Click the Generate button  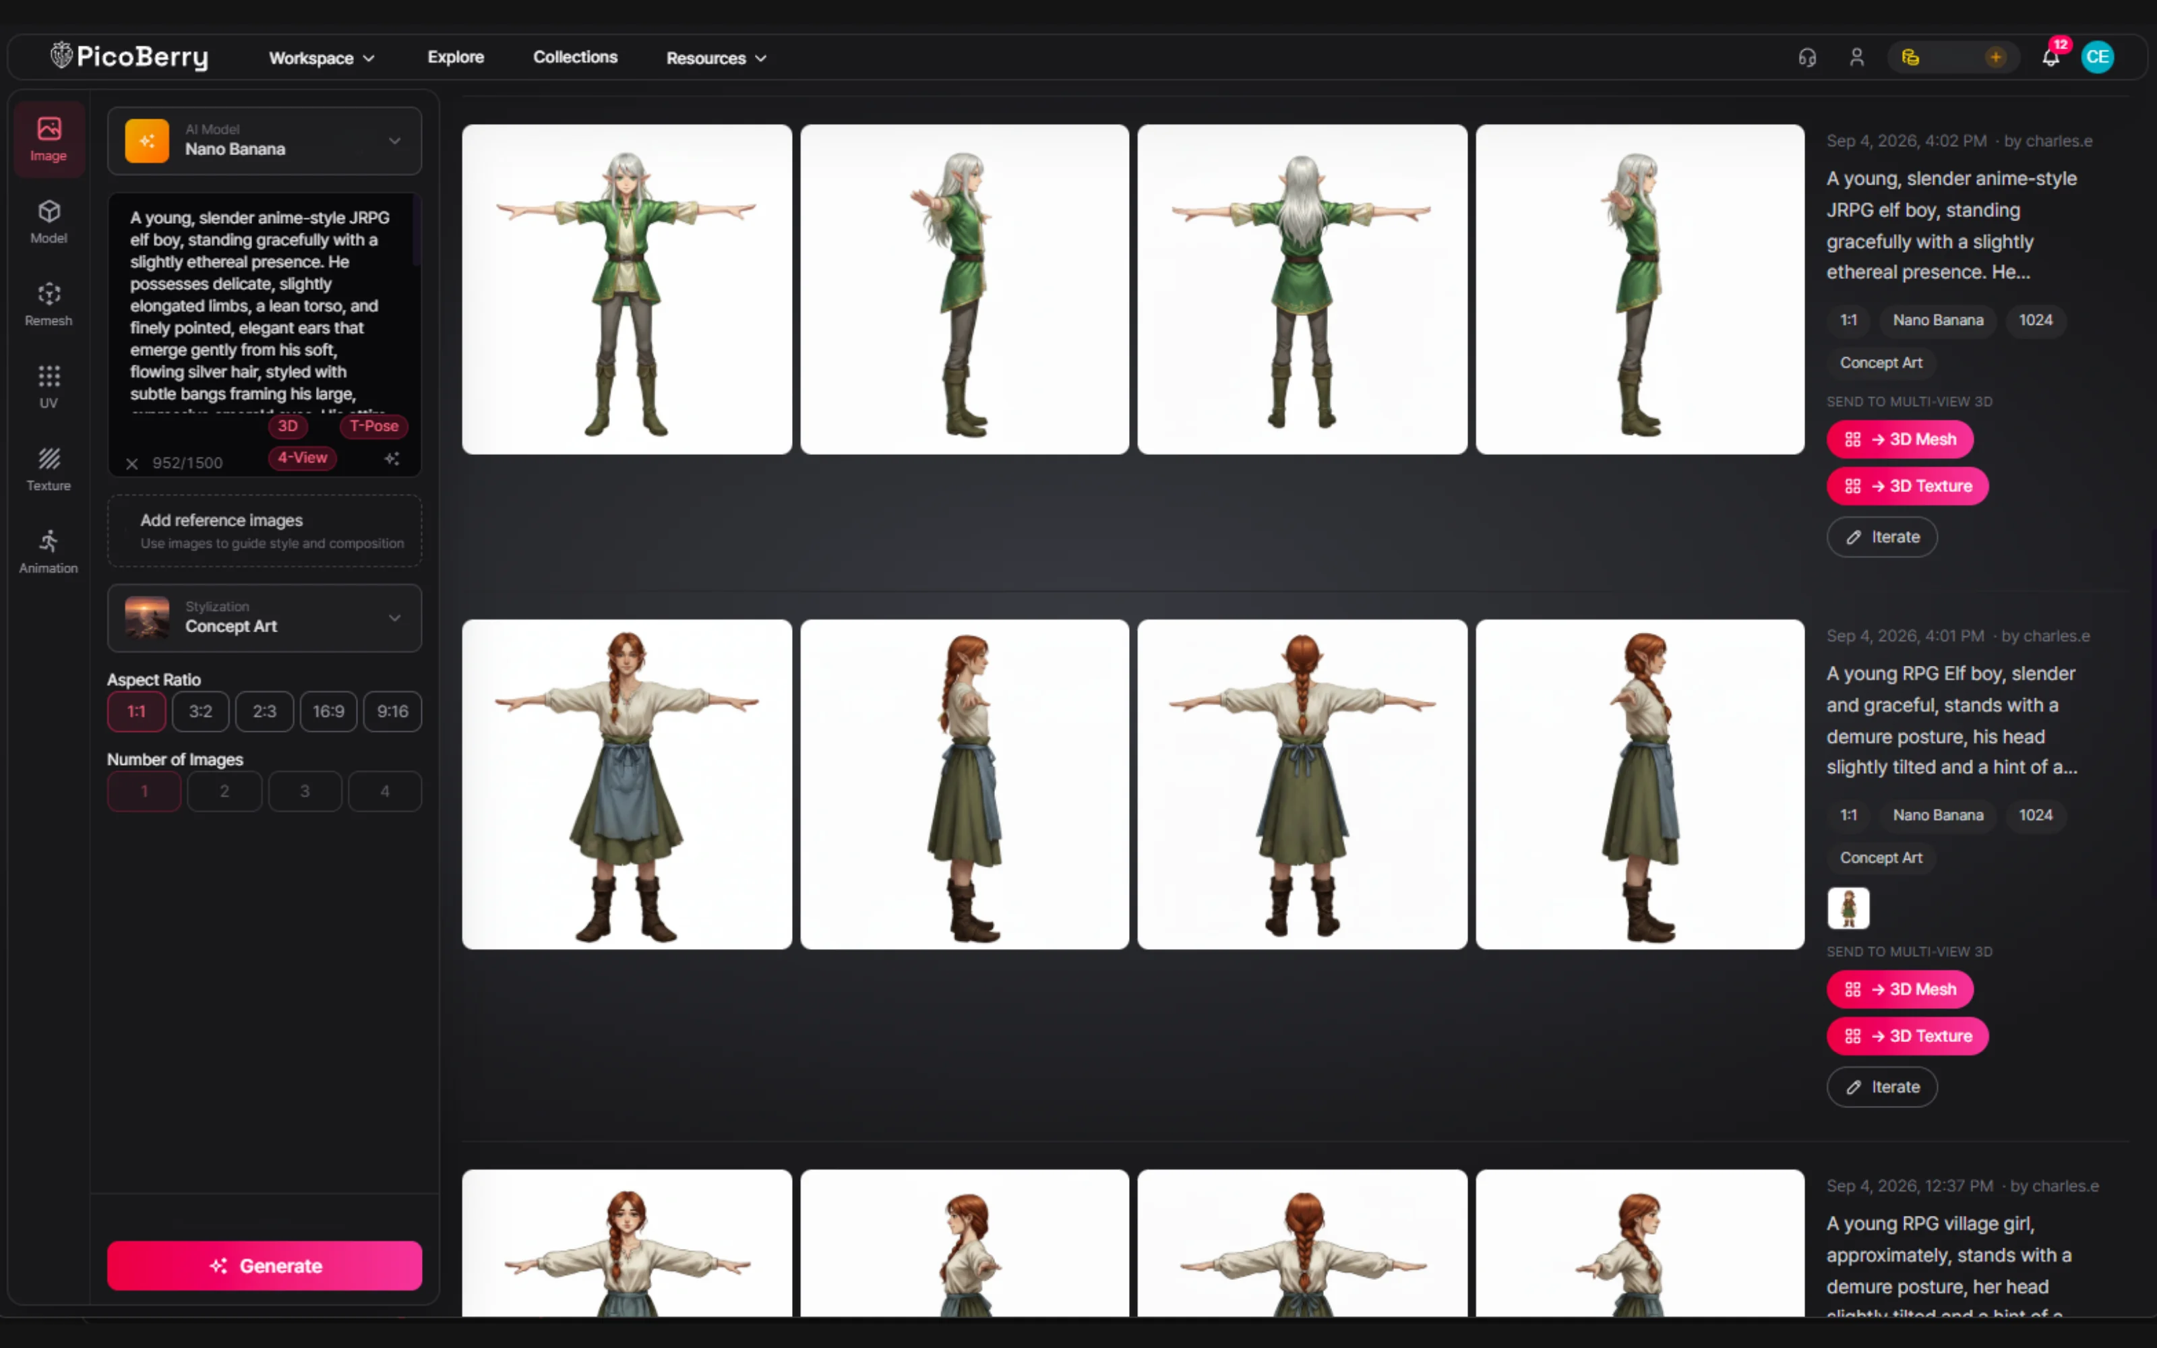pos(265,1266)
